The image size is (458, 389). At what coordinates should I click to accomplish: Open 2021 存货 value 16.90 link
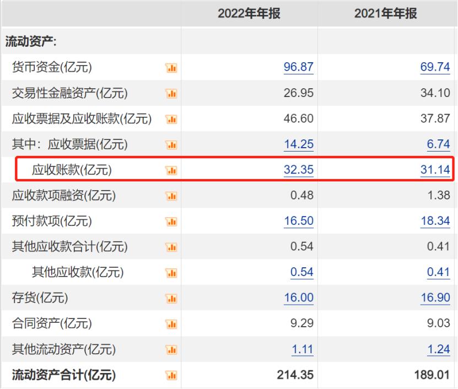pyautogui.click(x=435, y=298)
